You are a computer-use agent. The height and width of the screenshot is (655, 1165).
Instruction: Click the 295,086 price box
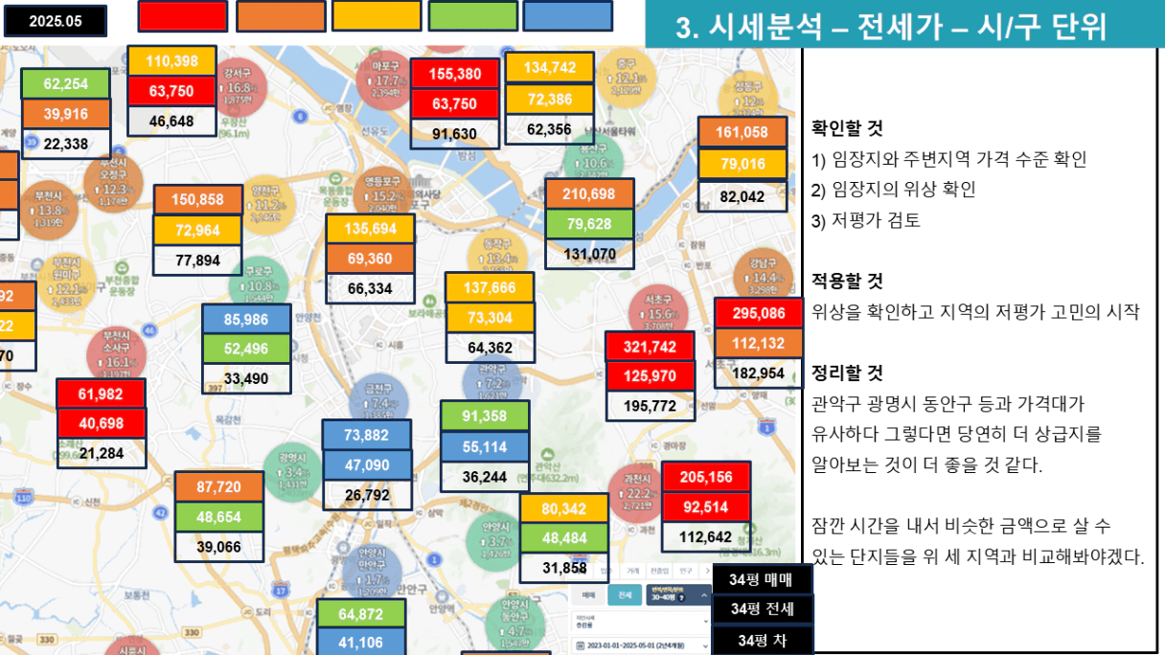[x=759, y=313]
